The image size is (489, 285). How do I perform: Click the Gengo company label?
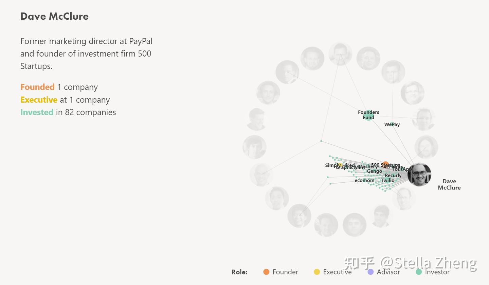tap(374, 171)
